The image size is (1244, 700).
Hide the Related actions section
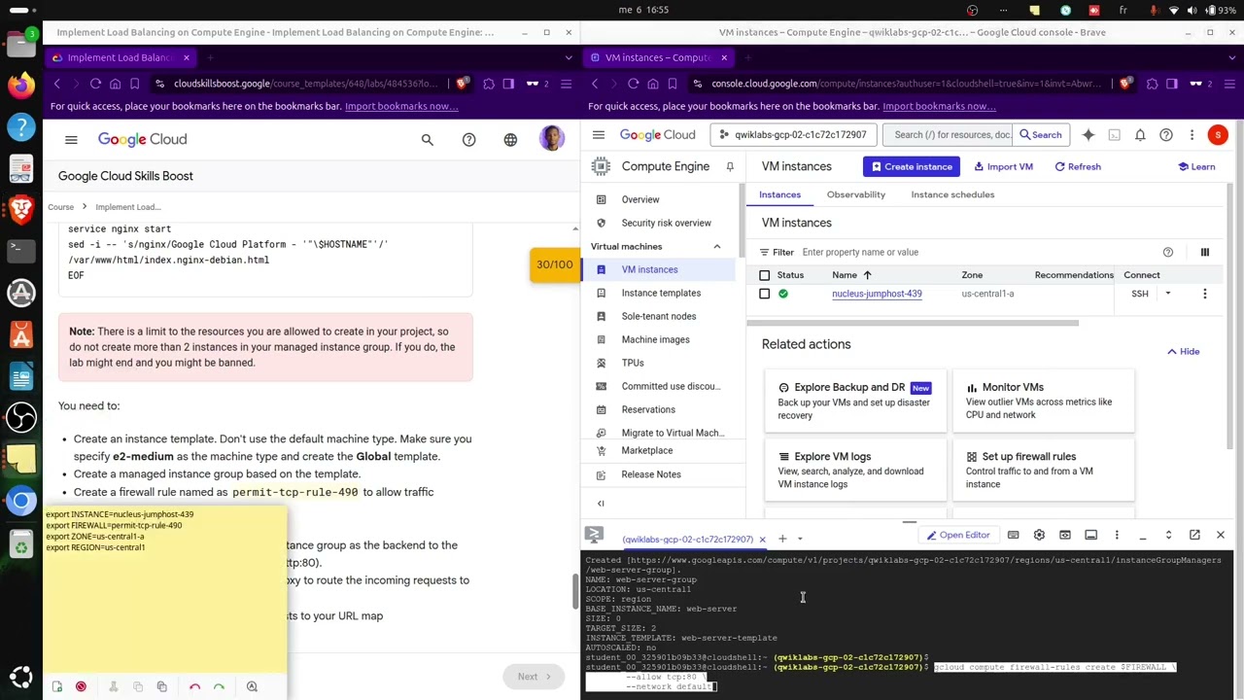tap(1183, 352)
